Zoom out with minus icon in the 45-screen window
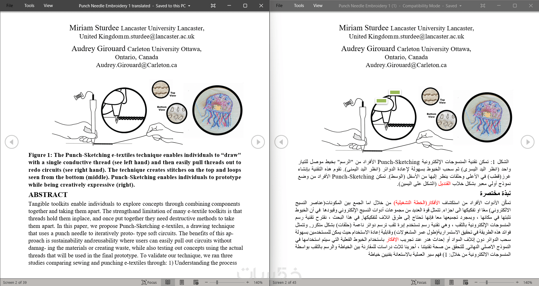 coord(476,282)
